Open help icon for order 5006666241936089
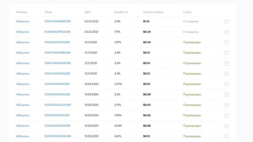 coord(227,32)
